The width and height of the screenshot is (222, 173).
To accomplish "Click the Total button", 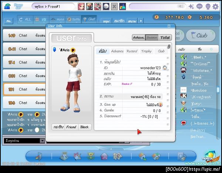I will [x=165, y=38].
